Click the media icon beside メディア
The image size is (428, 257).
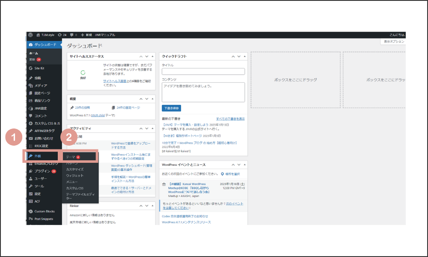pyautogui.click(x=30, y=86)
